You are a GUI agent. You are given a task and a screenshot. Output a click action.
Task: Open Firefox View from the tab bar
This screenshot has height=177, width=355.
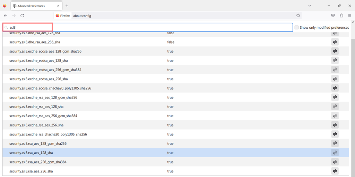(5, 6)
